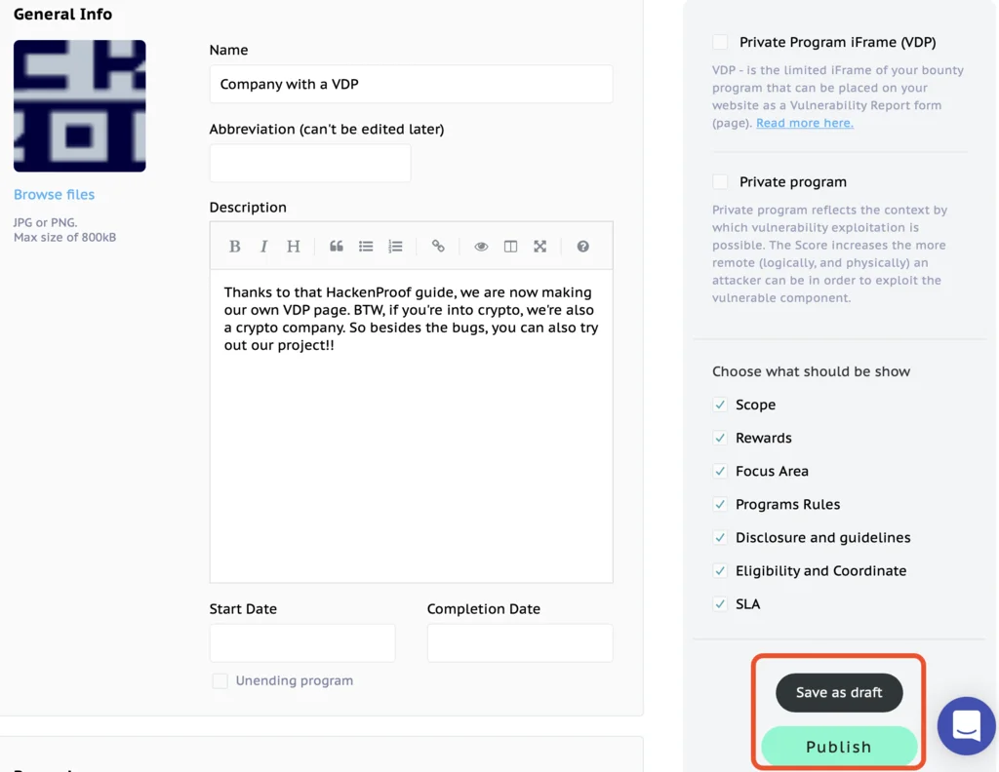Toggle side-by-side view in the editor
The width and height of the screenshot is (999, 772).
(510, 247)
